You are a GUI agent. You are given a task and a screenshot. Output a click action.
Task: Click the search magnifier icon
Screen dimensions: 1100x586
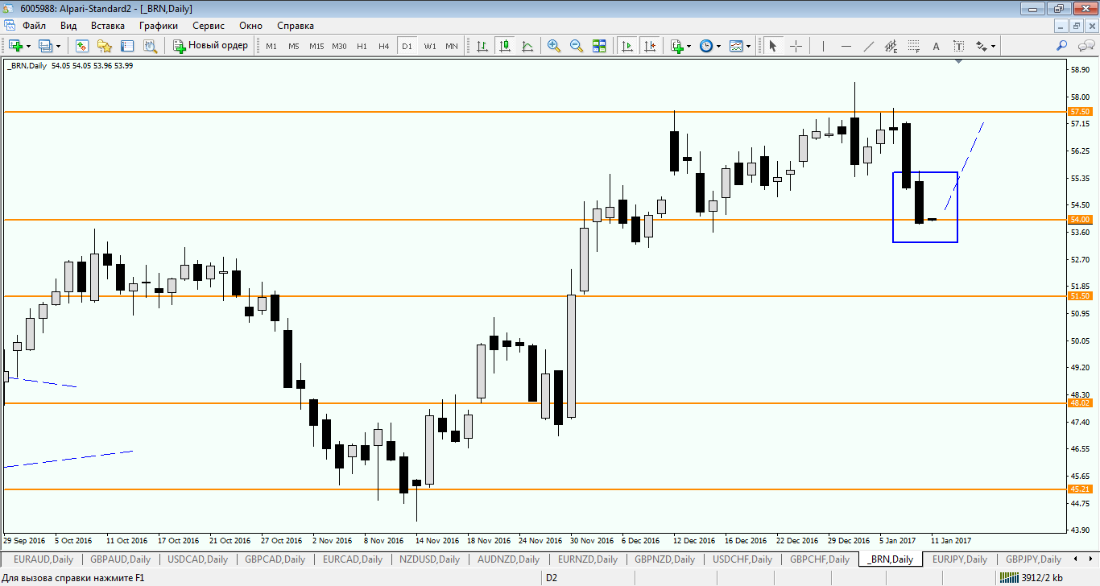click(x=1062, y=46)
